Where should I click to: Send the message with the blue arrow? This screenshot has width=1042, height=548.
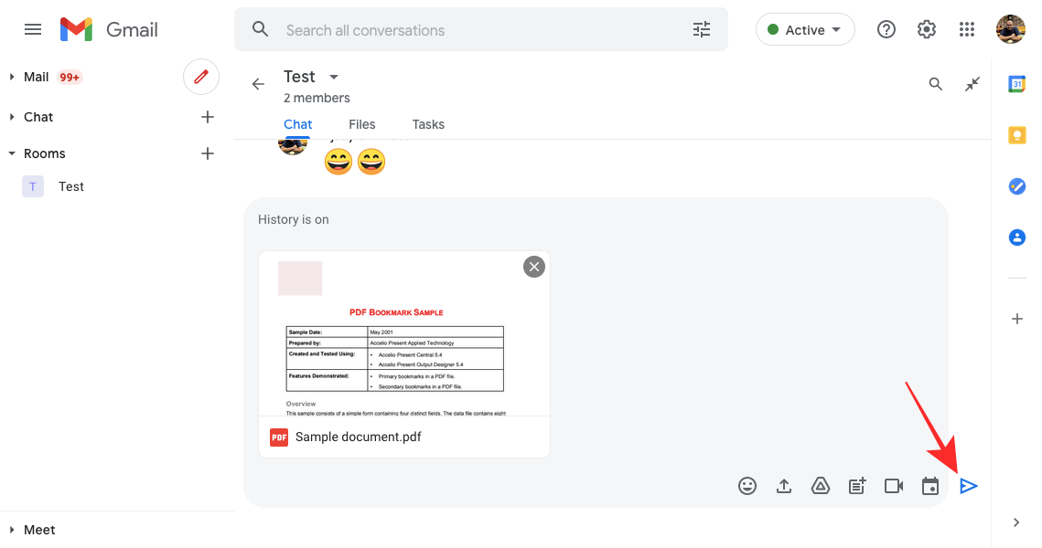(969, 486)
